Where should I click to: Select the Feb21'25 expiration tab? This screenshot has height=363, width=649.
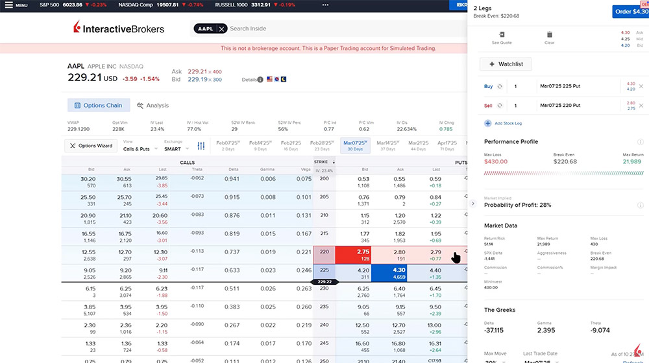(x=291, y=146)
